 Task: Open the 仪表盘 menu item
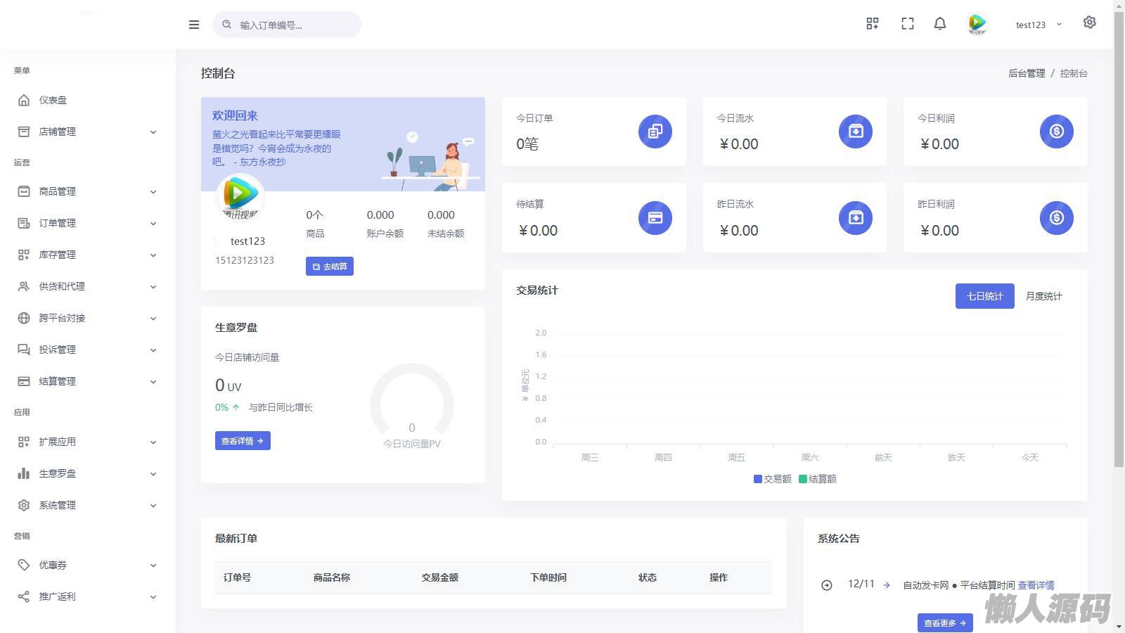(x=88, y=100)
